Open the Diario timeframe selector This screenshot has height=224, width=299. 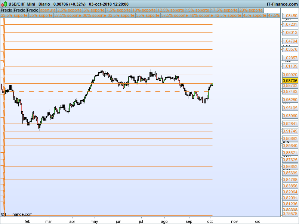[x=44, y=4]
